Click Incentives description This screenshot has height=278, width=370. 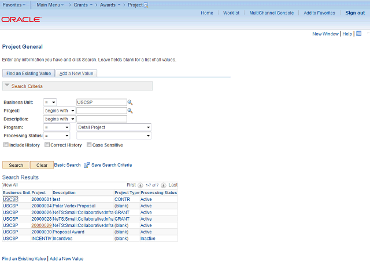[x=62, y=239]
